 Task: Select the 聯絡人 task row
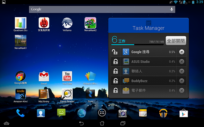click(149, 71)
